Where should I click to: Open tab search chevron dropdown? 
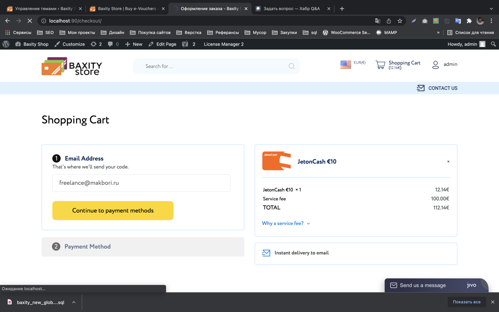click(491, 9)
